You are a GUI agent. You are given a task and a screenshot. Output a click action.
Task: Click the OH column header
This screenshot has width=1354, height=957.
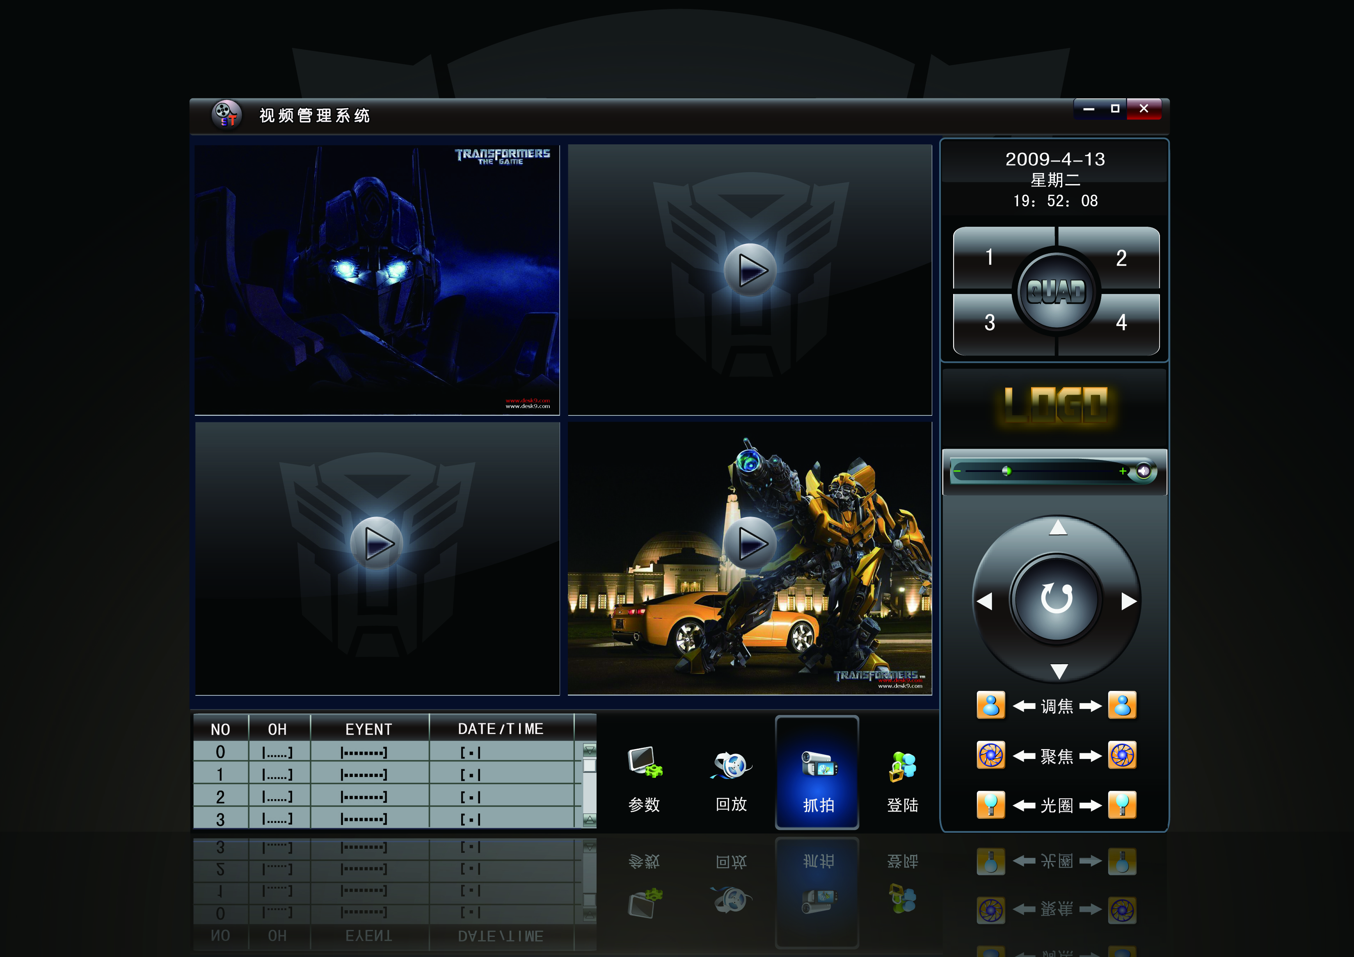coord(278,729)
